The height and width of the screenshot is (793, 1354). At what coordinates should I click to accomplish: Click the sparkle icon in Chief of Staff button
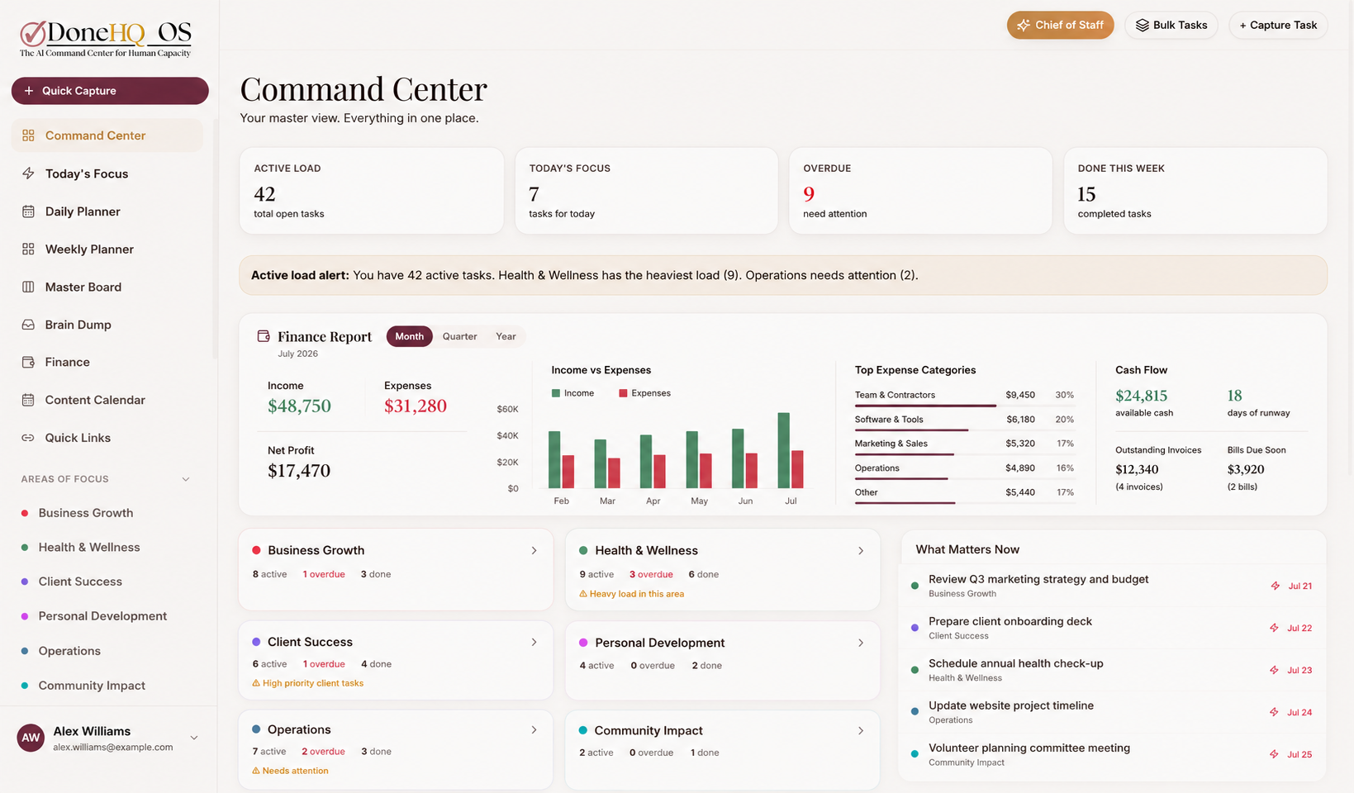[1024, 25]
